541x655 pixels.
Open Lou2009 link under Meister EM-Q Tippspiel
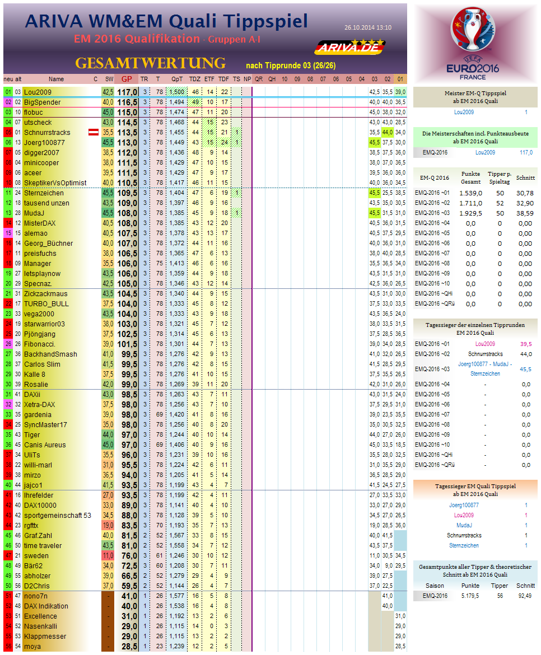click(x=463, y=112)
